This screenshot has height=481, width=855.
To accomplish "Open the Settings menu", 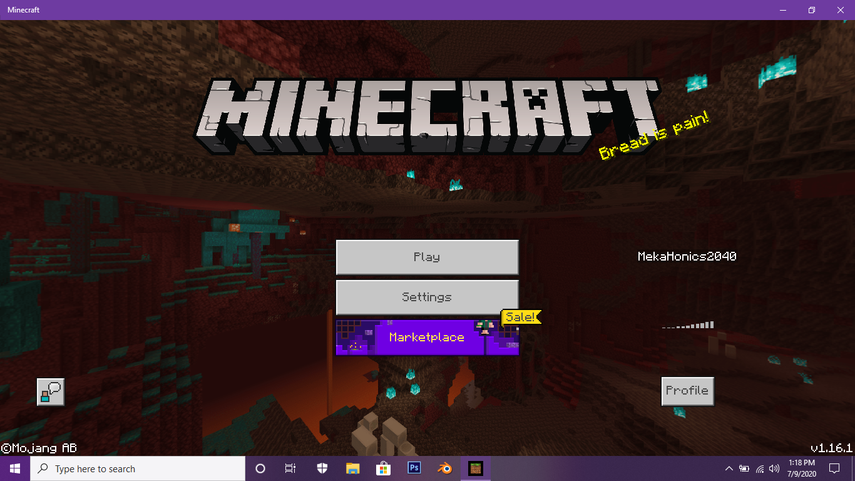I will (427, 297).
